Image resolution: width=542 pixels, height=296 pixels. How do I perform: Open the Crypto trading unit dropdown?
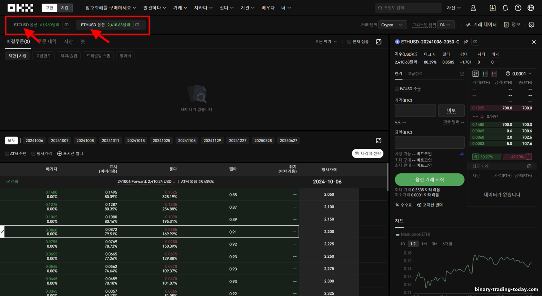pyautogui.click(x=392, y=25)
